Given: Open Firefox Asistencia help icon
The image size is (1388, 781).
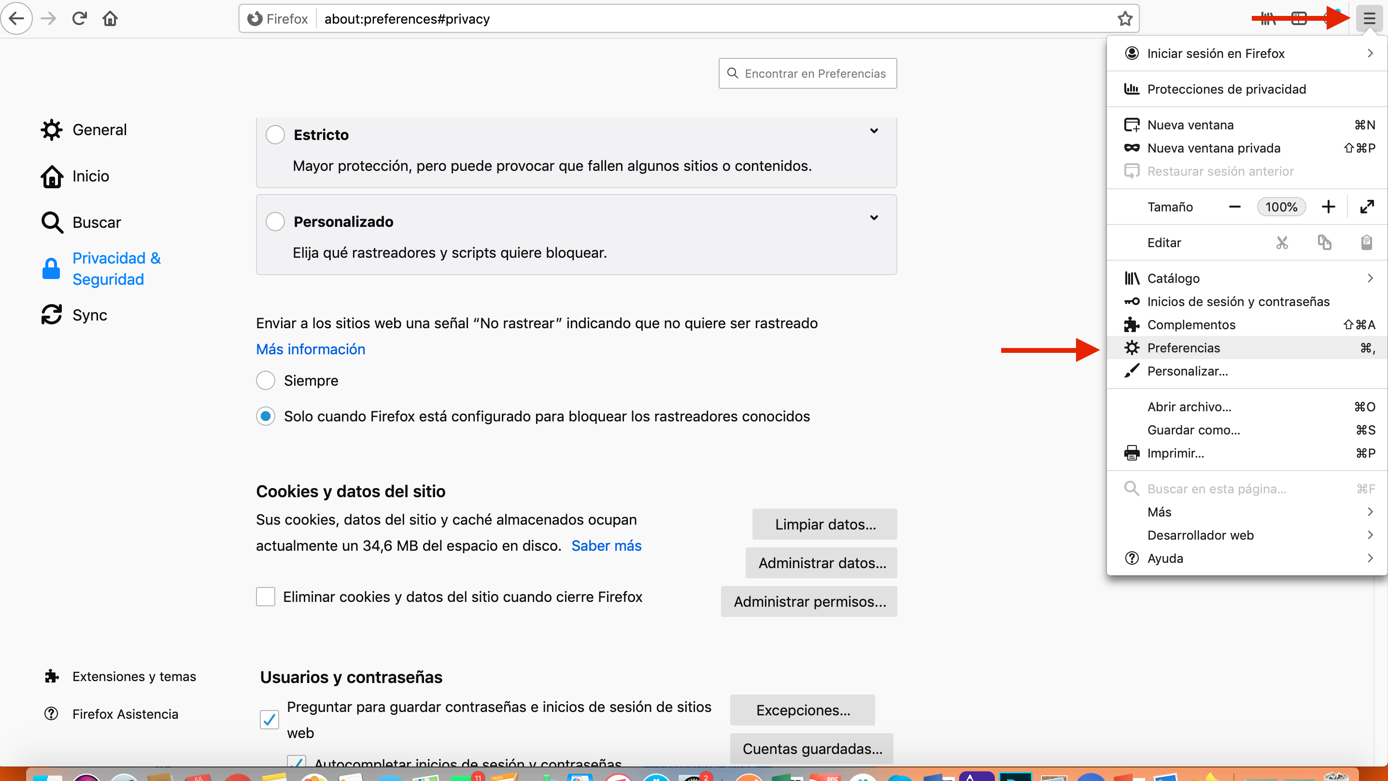Looking at the screenshot, I should pyautogui.click(x=51, y=714).
